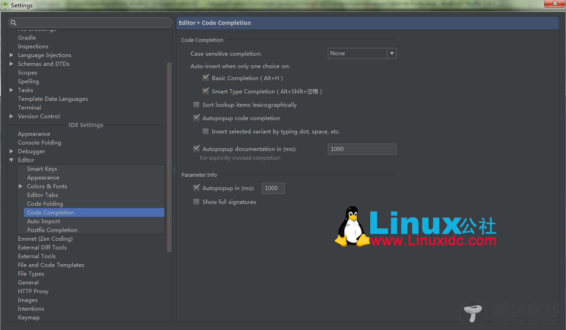The height and width of the screenshot is (330, 566).
Task: Open Postfix Completion settings
Action: 52,230
